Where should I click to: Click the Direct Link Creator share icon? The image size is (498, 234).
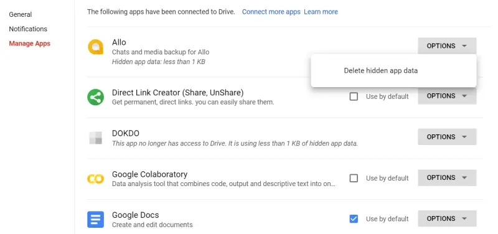[x=96, y=97]
